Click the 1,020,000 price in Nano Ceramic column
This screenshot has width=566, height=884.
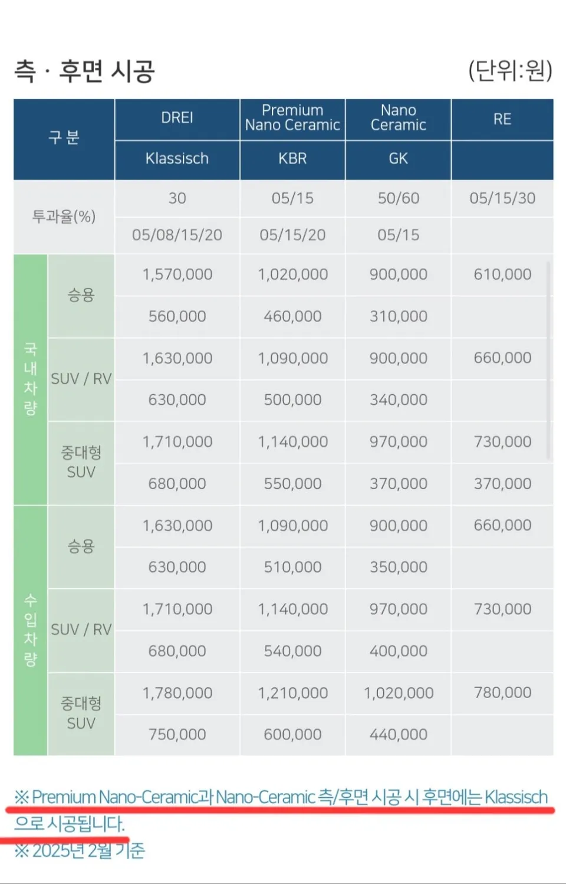pos(399,693)
